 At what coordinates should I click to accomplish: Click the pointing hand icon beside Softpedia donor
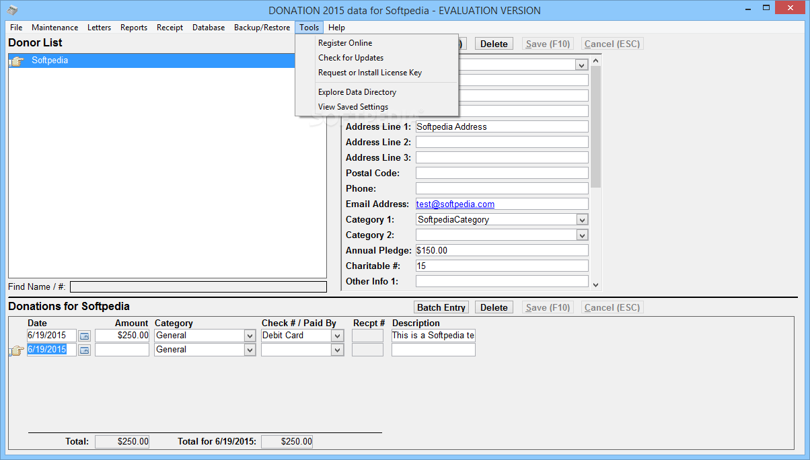coord(17,61)
